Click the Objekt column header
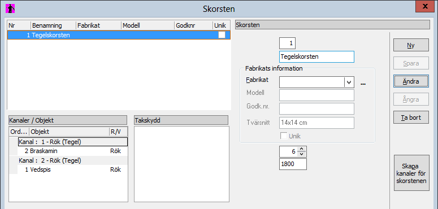 (69, 132)
